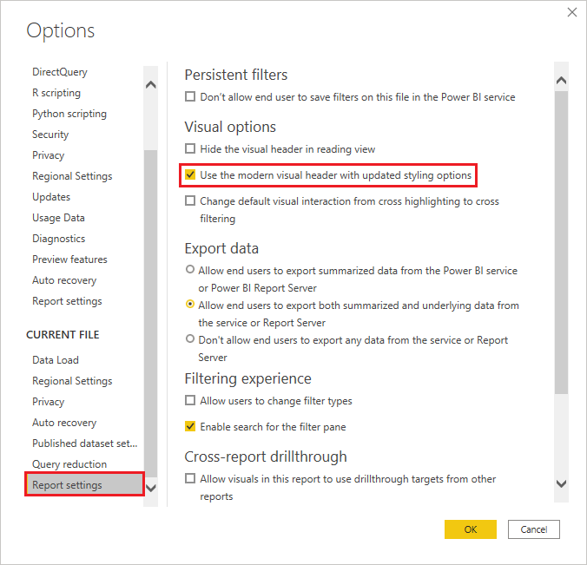Choose 'Don't allow end users to export any data'
Viewport: 587px width, 565px height.
pos(190,338)
